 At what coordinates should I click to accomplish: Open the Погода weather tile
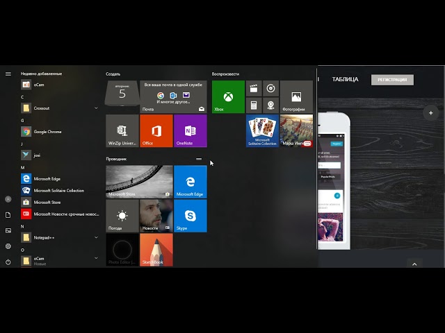(x=122, y=216)
